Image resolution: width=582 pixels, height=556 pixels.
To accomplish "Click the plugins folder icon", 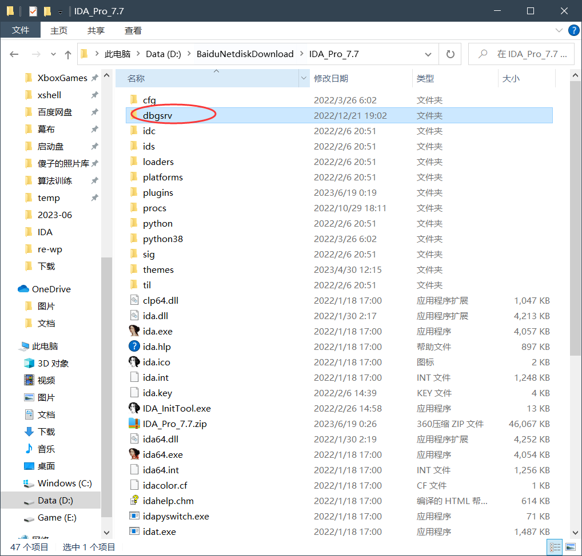I will (134, 192).
